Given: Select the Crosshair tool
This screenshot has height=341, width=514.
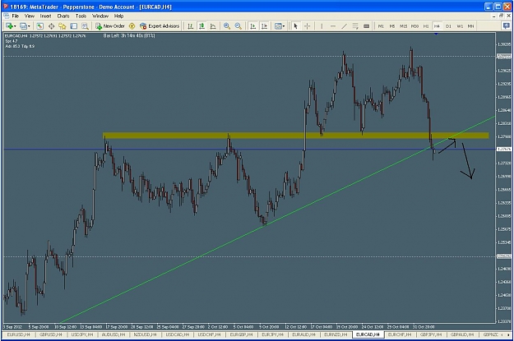Looking at the screenshot, I should [x=307, y=25].
